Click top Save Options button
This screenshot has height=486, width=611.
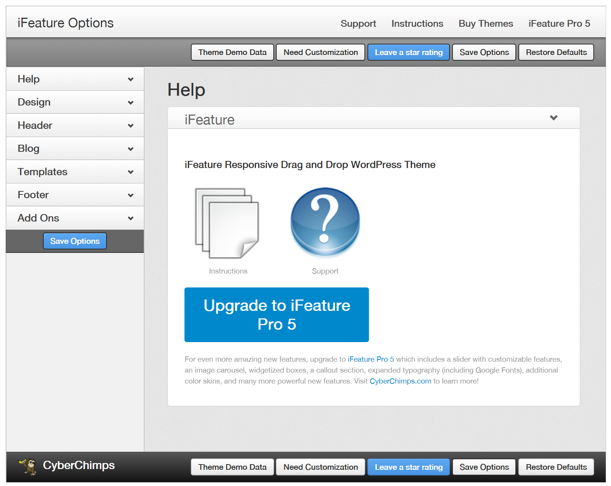(x=484, y=52)
